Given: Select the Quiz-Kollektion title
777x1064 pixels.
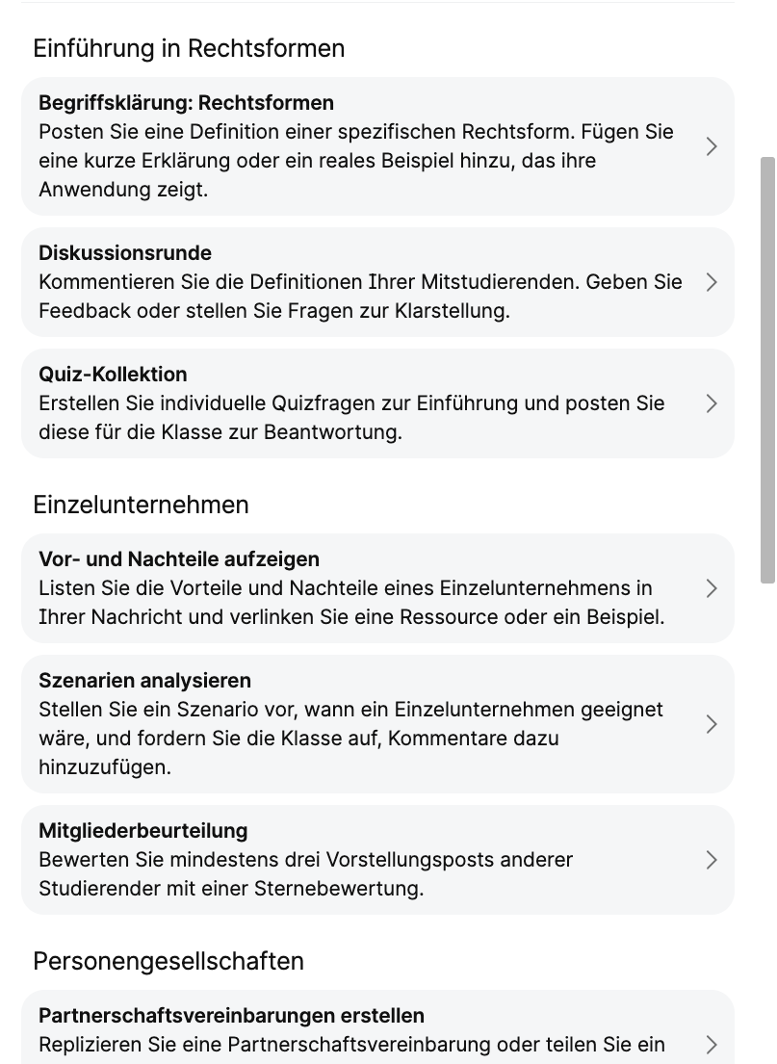Looking at the screenshot, I should pyautogui.click(x=113, y=375).
